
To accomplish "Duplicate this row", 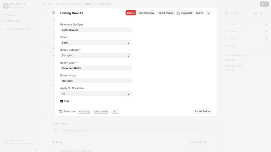I will click(x=185, y=13).
